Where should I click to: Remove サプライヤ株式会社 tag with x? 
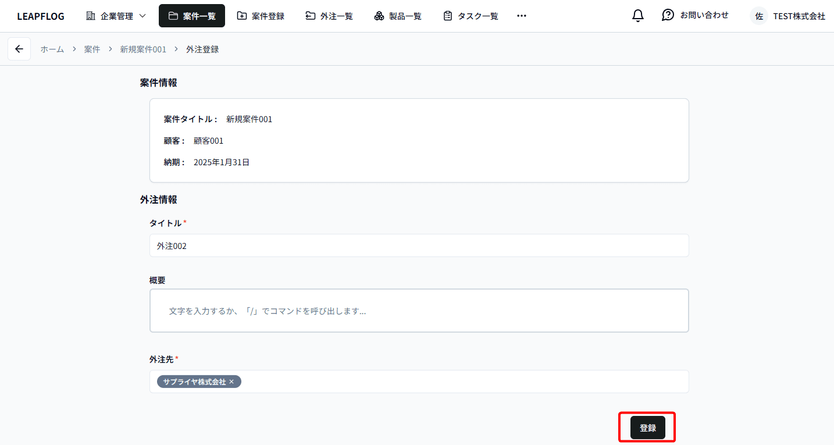[x=231, y=382]
